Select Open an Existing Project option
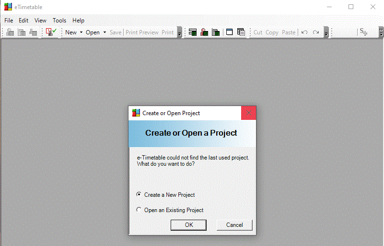Image resolution: width=384 pixels, height=246 pixels. (170, 210)
